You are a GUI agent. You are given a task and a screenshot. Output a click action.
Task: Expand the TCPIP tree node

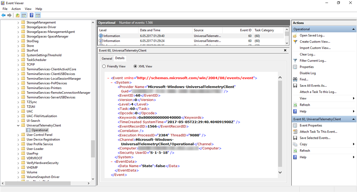(x=18, y=65)
